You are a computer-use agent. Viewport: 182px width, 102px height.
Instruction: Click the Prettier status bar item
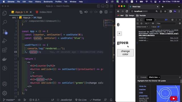coord(95,100)
